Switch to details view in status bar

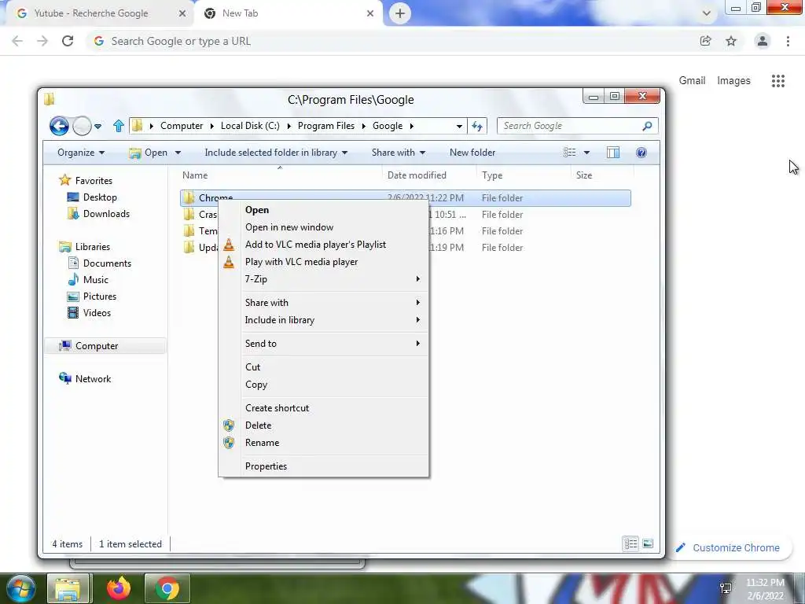(x=631, y=543)
